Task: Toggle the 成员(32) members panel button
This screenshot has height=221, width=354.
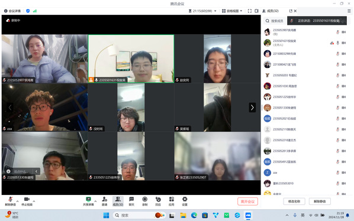Action: coord(118,201)
